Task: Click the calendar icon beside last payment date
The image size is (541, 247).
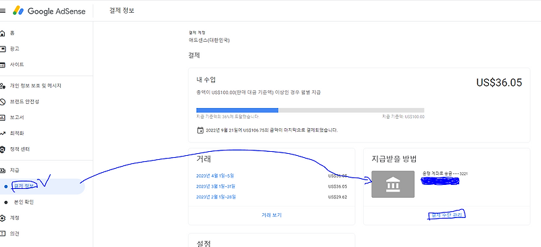Action: tap(200, 130)
